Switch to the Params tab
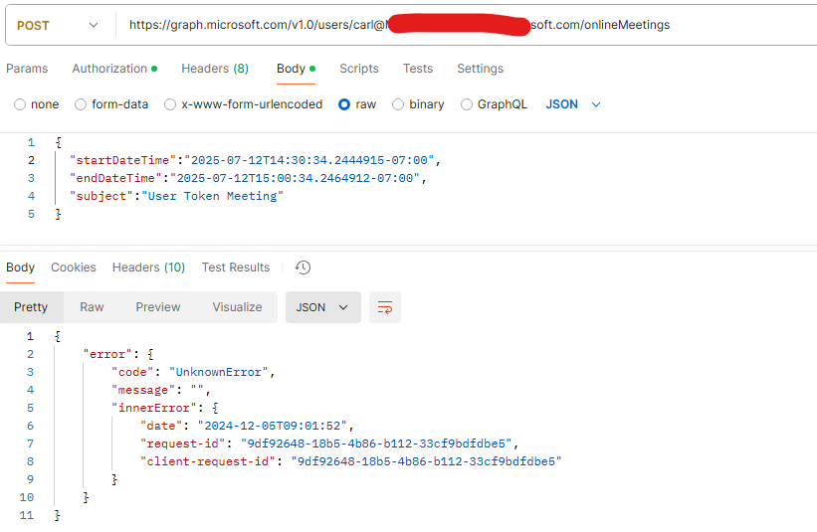 tap(27, 69)
